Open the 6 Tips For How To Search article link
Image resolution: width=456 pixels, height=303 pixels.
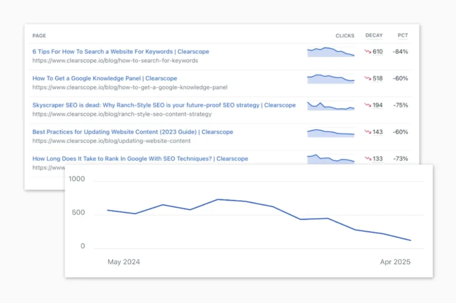coord(120,51)
